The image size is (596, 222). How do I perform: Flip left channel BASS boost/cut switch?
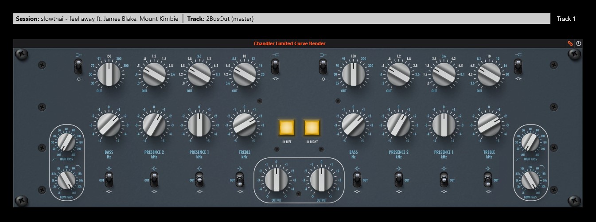[109, 180]
